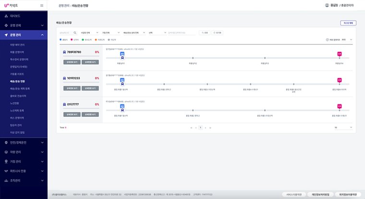Click pink arrival marker on first route
The image size is (365, 199).
pos(340,54)
